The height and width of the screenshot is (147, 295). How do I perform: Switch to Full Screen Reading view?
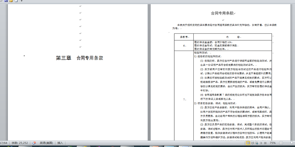252,143
